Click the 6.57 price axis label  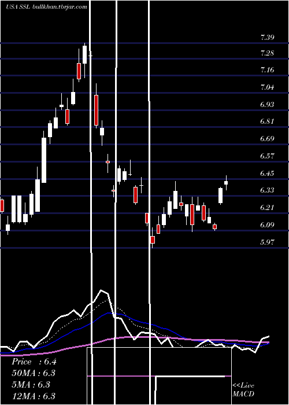coord(267,156)
